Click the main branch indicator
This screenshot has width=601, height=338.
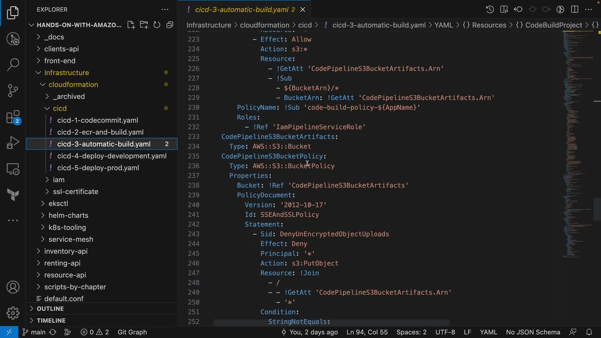point(34,332)
